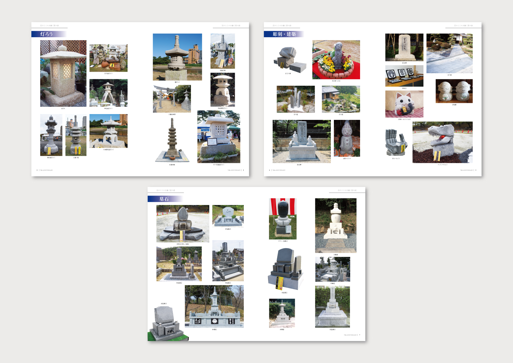Screen dimensions: 513x363
Task: Open the monument with two small statues photo
Action: 302,141
